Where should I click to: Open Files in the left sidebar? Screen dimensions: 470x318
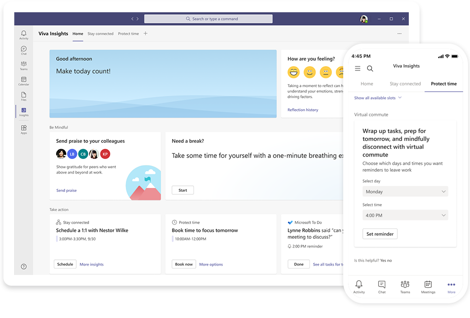point(23,96)
